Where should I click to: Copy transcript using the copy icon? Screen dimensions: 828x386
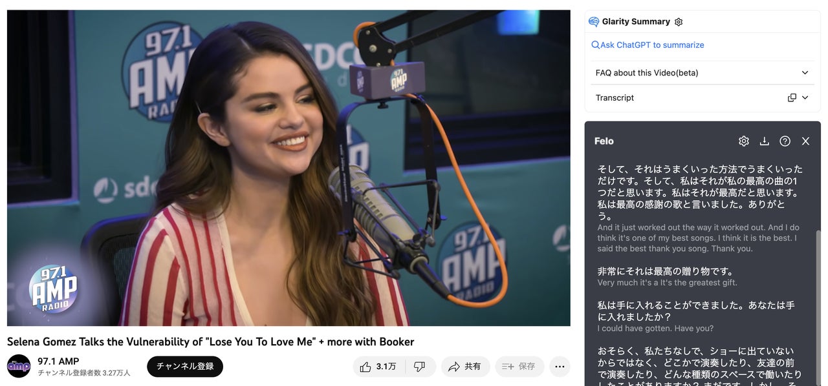[792, 97]
